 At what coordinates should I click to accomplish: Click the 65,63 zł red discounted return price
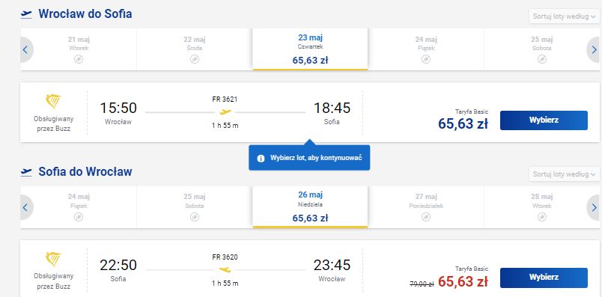pos(463,281)
